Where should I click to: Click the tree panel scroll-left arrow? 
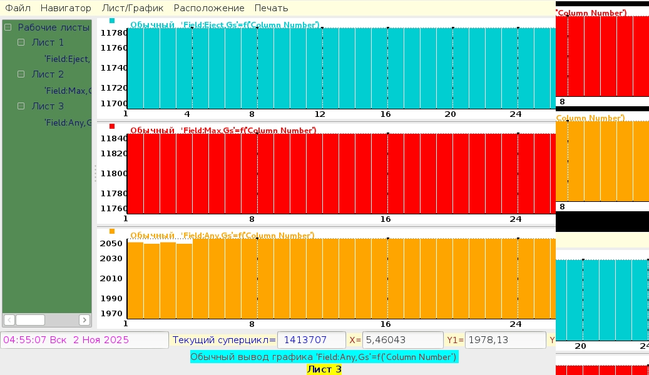pyautogui.click(x=9, y=320)
